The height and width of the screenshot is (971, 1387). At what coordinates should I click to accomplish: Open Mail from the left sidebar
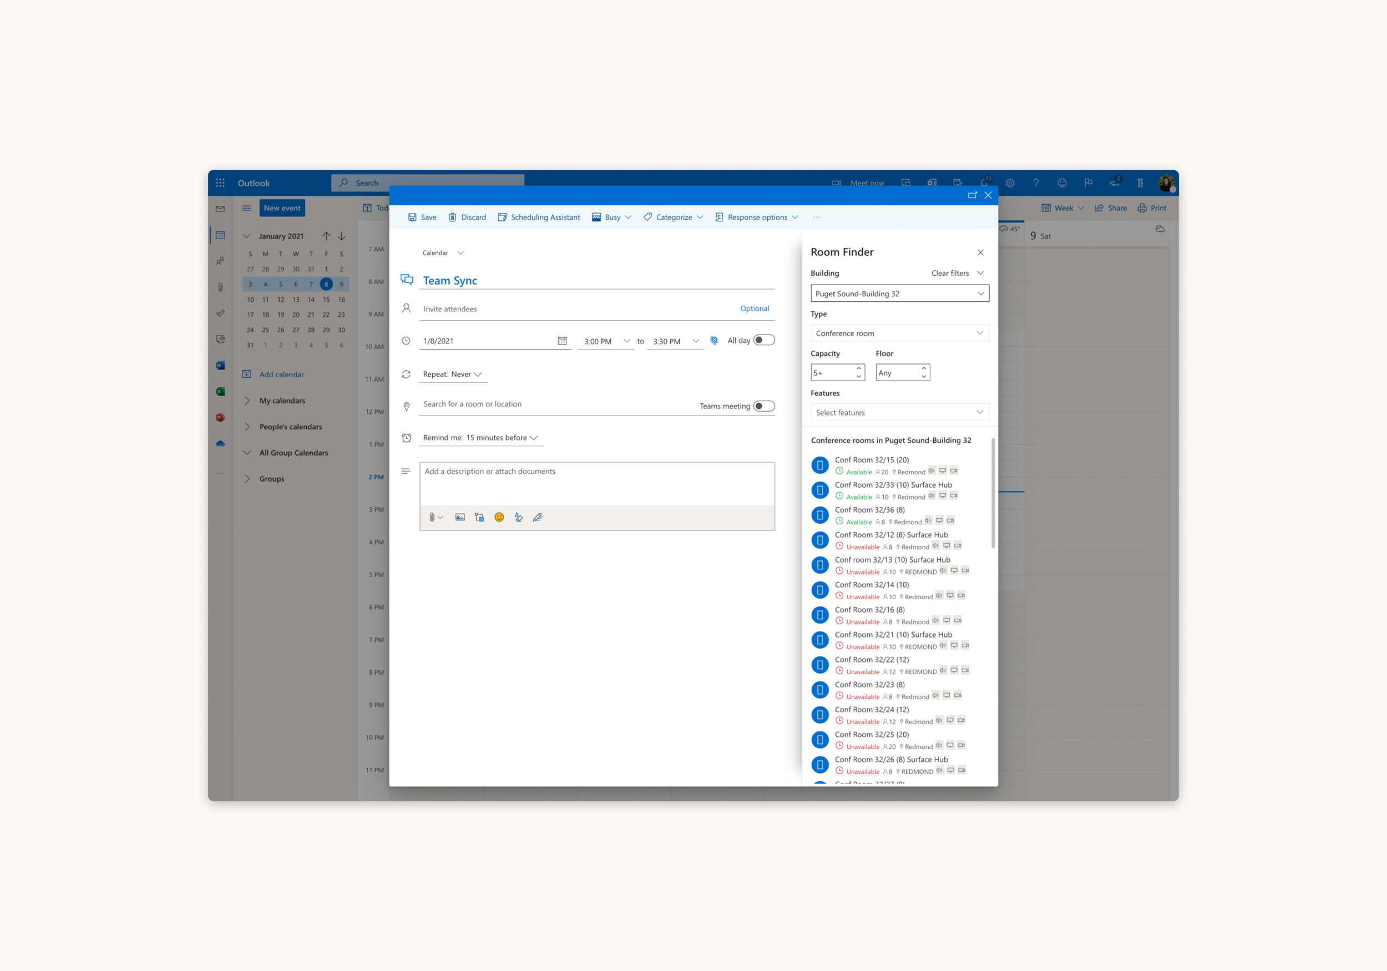click(x=220, y=209)
